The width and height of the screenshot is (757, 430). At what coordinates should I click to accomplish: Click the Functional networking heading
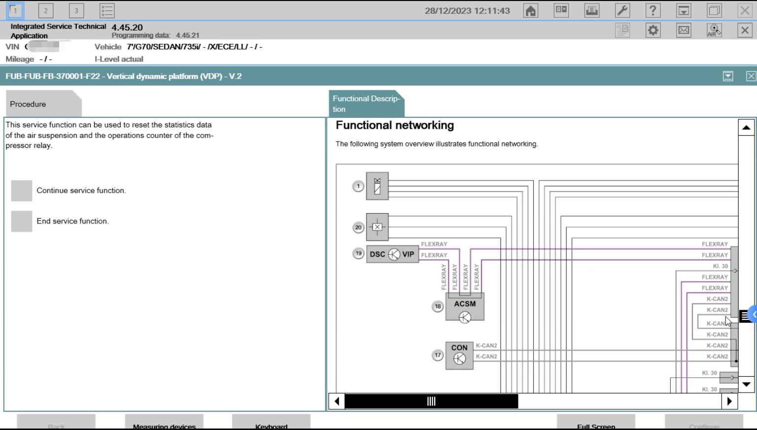click(x=395, y=125)
